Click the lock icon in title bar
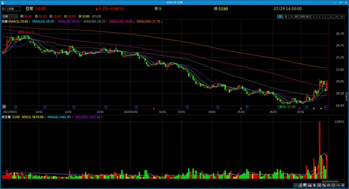The width and height of the screenshot is (349, 189). (2, 2)
